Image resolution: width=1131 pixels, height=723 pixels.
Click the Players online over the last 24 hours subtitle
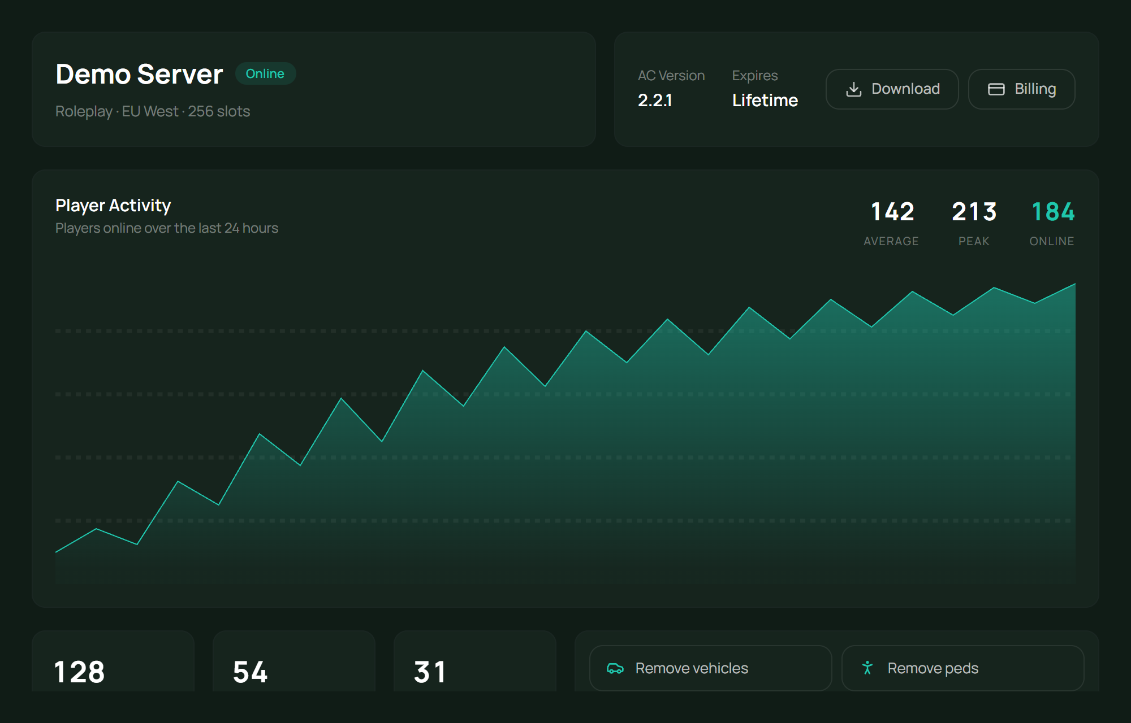click(167, 228)
